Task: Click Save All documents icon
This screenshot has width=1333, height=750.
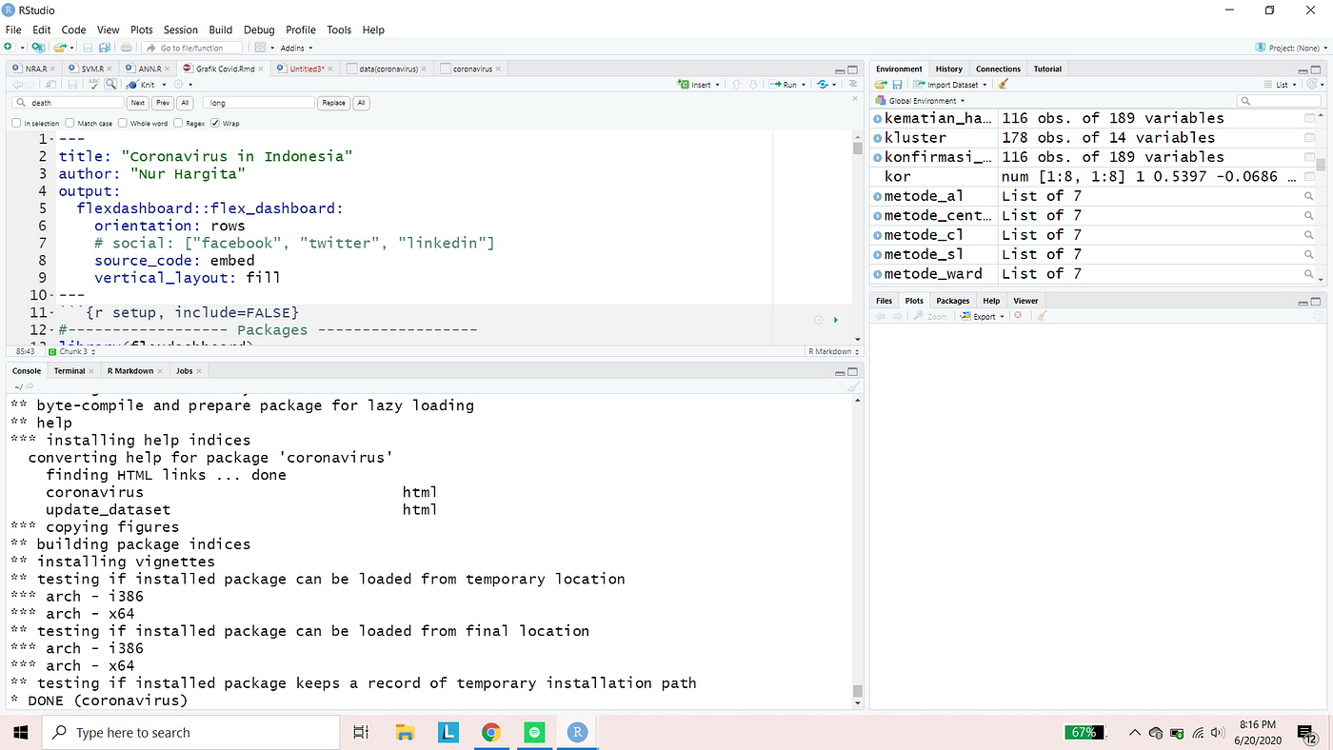Action: coord(103,48)
